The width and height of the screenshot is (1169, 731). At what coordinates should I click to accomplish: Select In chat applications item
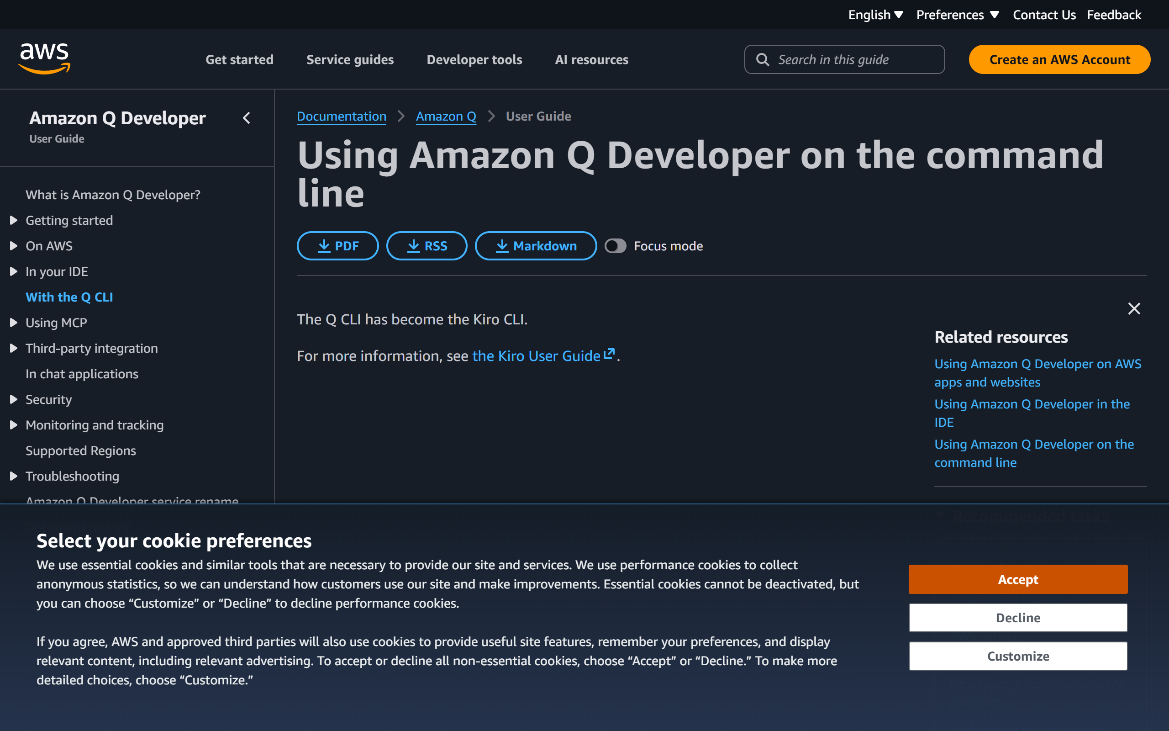pos(82,374)
